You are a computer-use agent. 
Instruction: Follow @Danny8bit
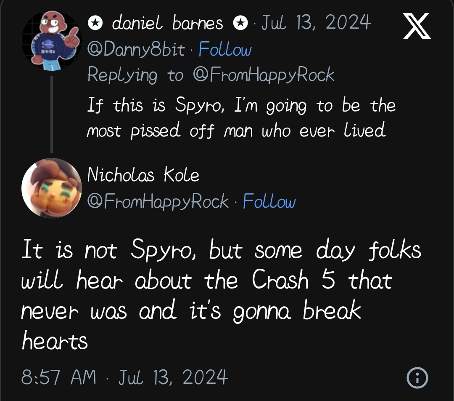click(x=225, y=50)
